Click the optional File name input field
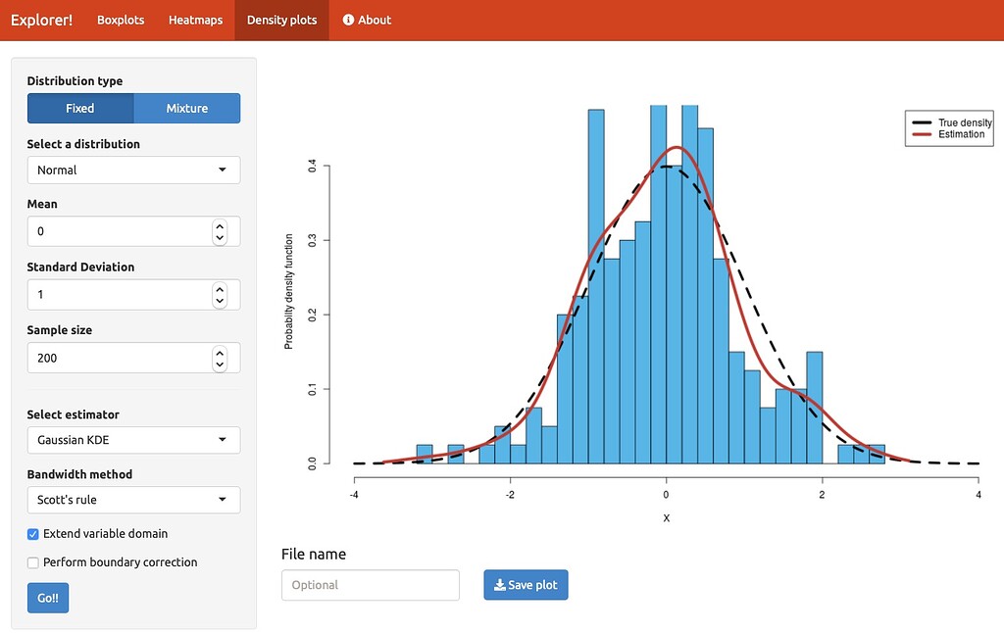Image resolution: width=1004 pixels, height=633 pixels. [x=370, y=585]
